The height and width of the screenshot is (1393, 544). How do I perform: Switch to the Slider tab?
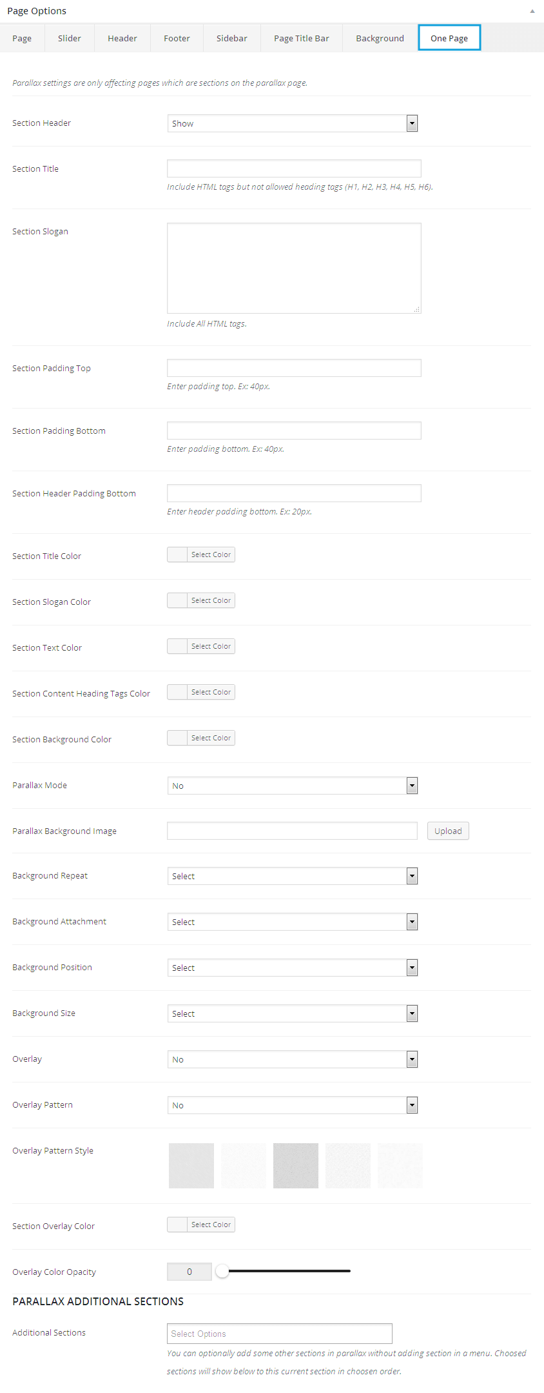70,38
